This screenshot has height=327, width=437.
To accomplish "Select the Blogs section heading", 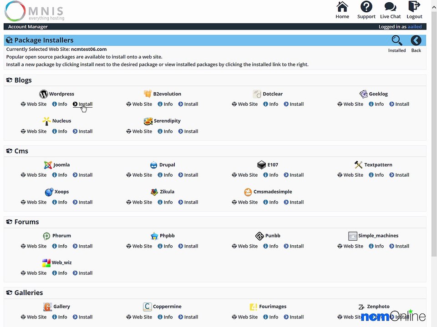I will pos(23,80).
